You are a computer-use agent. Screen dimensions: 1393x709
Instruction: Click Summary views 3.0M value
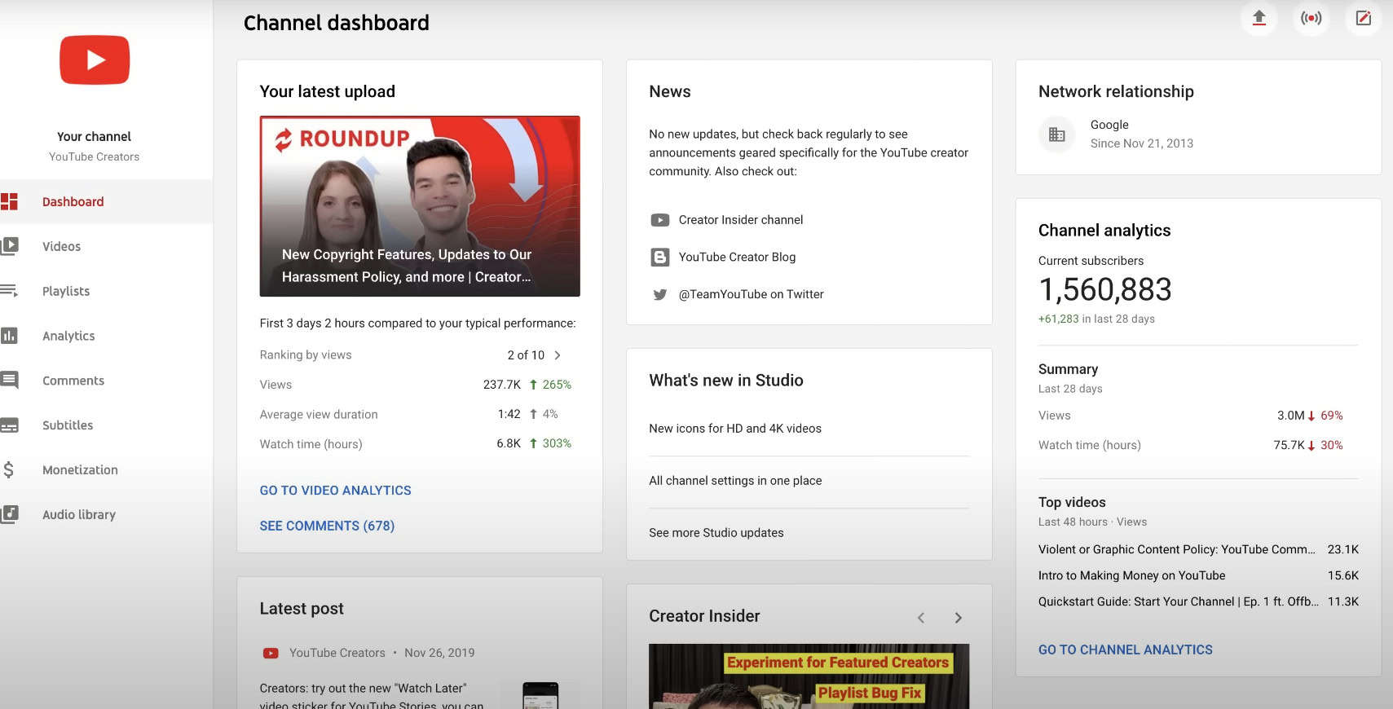click(1290, 416)
